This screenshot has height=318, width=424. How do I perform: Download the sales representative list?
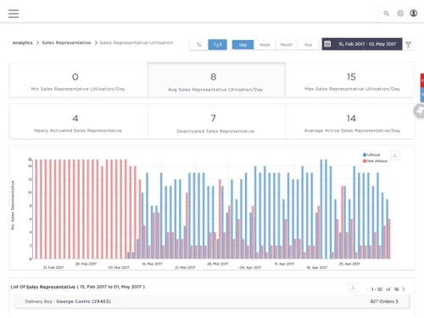pyautogui.click(x=353, y=287)
